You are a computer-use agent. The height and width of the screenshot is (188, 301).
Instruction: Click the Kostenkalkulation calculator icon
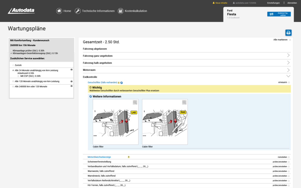(121, 11)
